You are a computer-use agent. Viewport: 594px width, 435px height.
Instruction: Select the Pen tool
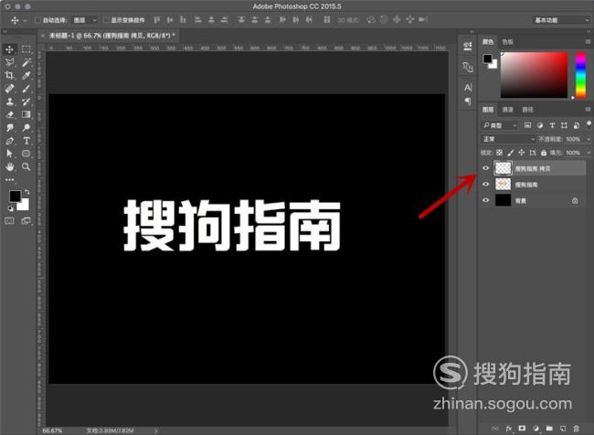(x=9, y=141)
